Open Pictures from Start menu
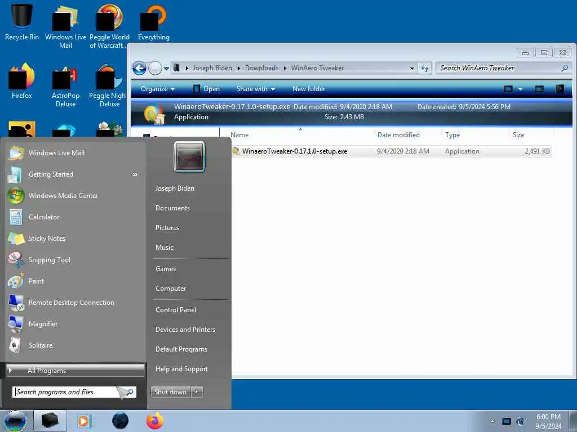This screenshot has height=432, width=577. coord(167,228)
